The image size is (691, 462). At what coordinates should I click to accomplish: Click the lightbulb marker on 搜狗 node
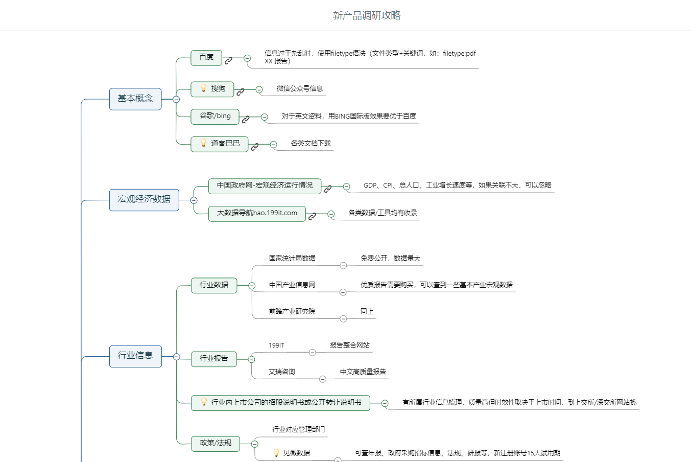(203, 88)
